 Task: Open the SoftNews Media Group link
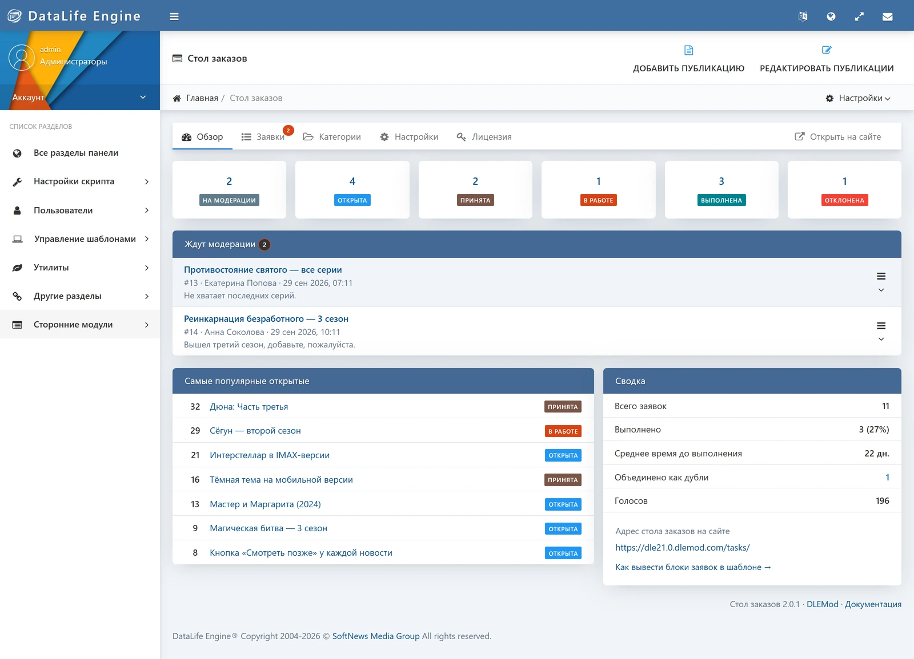click(x=376, y=636)
